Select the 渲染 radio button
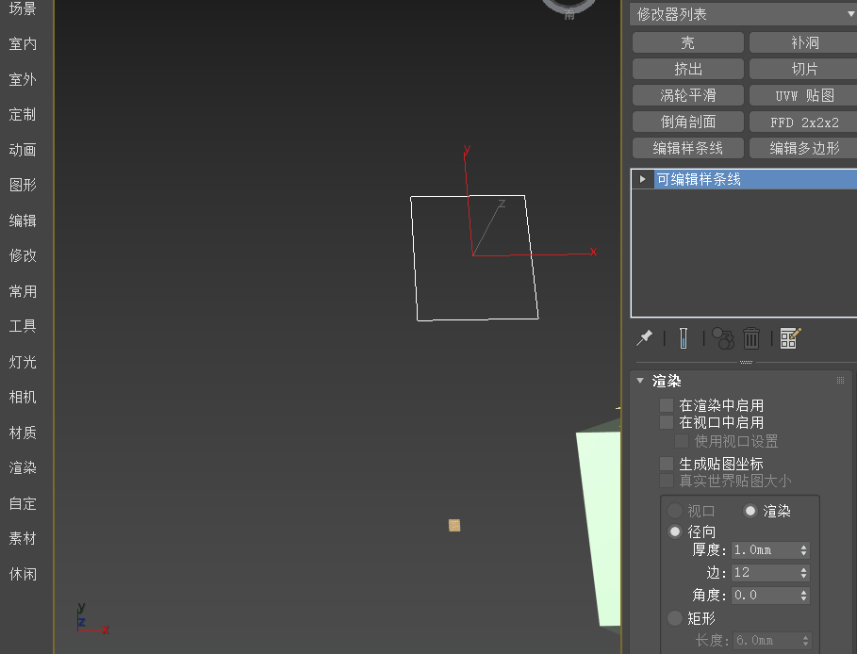Screen dimensions: 857x654 coord(750,511)
